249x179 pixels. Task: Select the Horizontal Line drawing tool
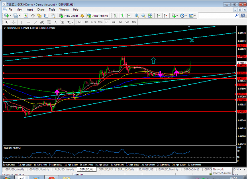[28, 22]
